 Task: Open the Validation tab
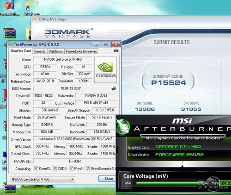coord(55,51)
